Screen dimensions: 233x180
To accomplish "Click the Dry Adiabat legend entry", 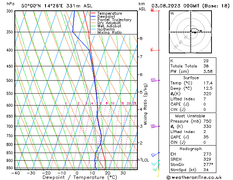I will (109, 23).
